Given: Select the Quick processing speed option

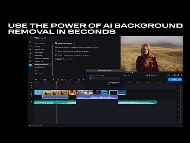Looking at the screenshot, I should (x=56, y=51).
